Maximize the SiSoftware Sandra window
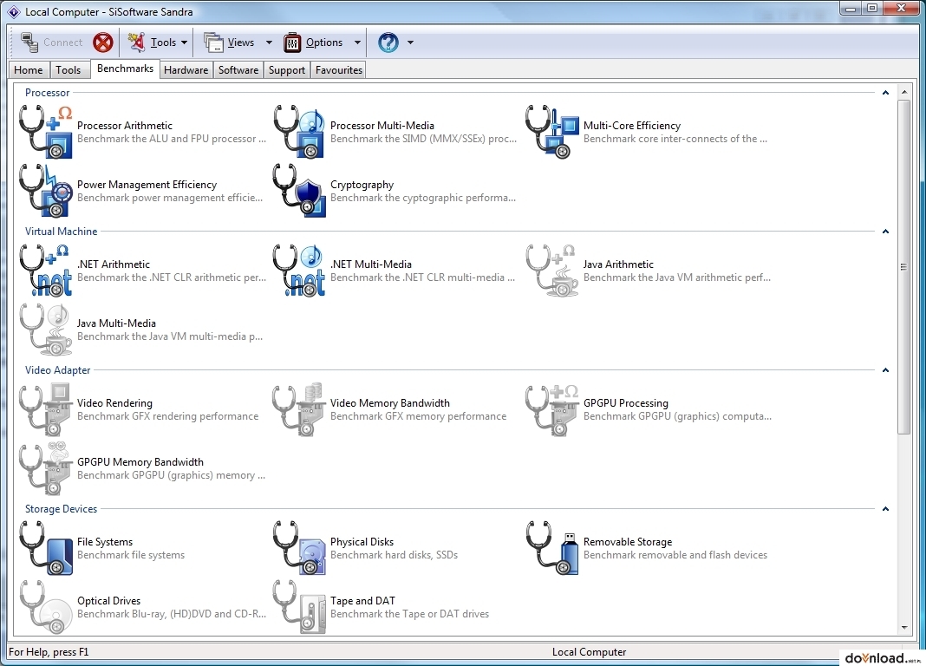The image size is (926, 666). click(871, 9)
